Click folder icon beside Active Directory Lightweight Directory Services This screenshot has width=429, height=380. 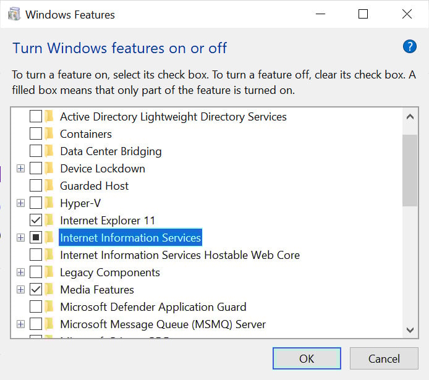[49, 117]
